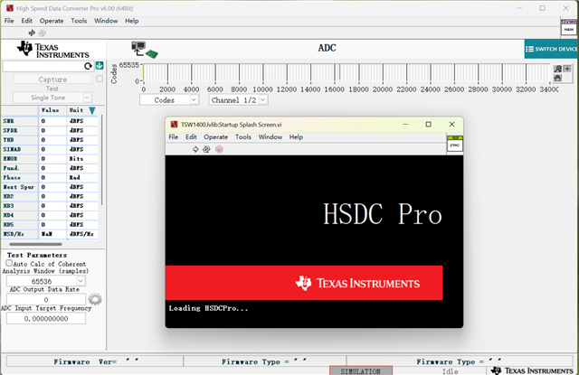Click the hand pan tool on graph palette
Image resolution: width=579 pixels, height=375 pixels.
click(x=557, y=78)
